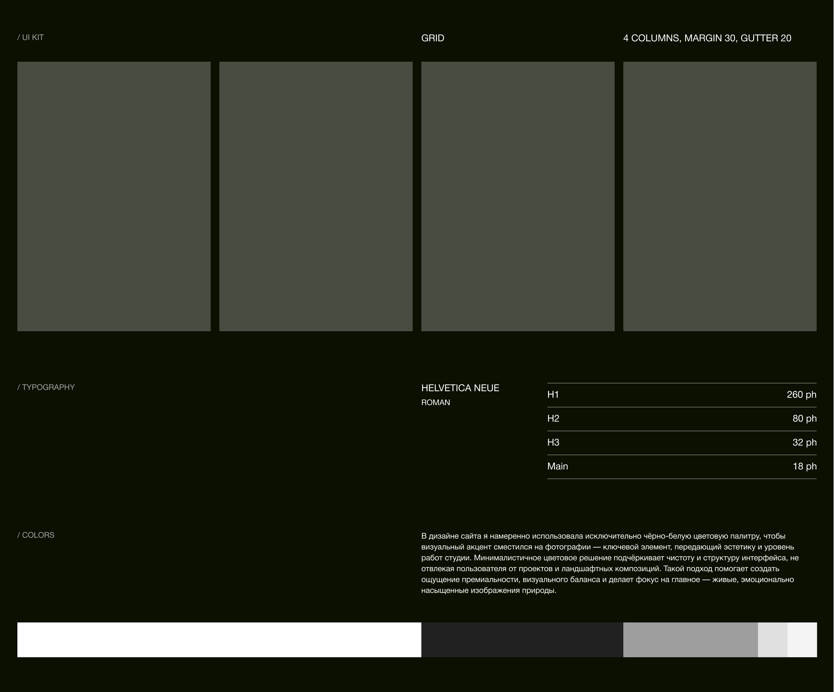Screen dimensions: 834x692
Task: Select the H1 260 ph row
Action: point(681,395)
